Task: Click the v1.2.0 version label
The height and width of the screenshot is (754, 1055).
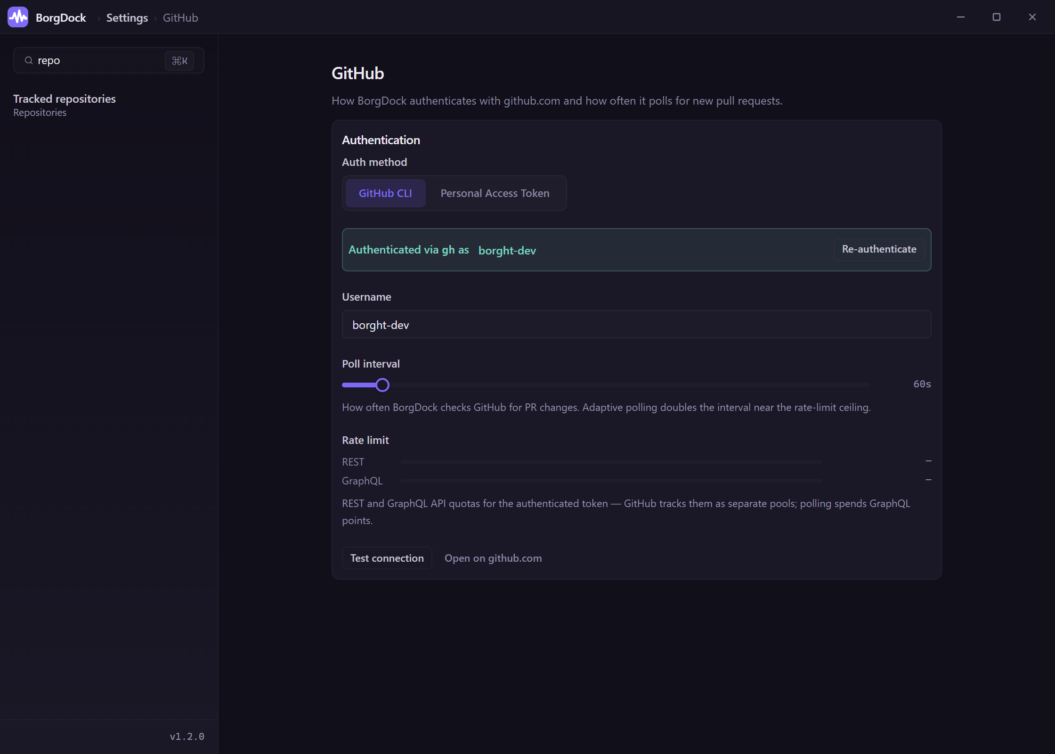Action: pyautogui.click(x=187, y=736)
